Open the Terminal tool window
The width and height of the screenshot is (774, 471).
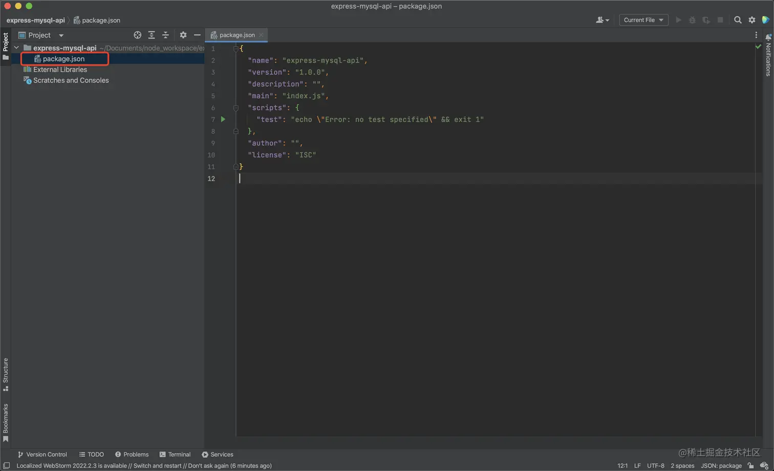tap(175, 454)
